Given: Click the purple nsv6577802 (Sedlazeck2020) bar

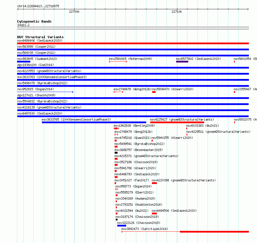Looking at the screenshot, I should click(182, 62).
